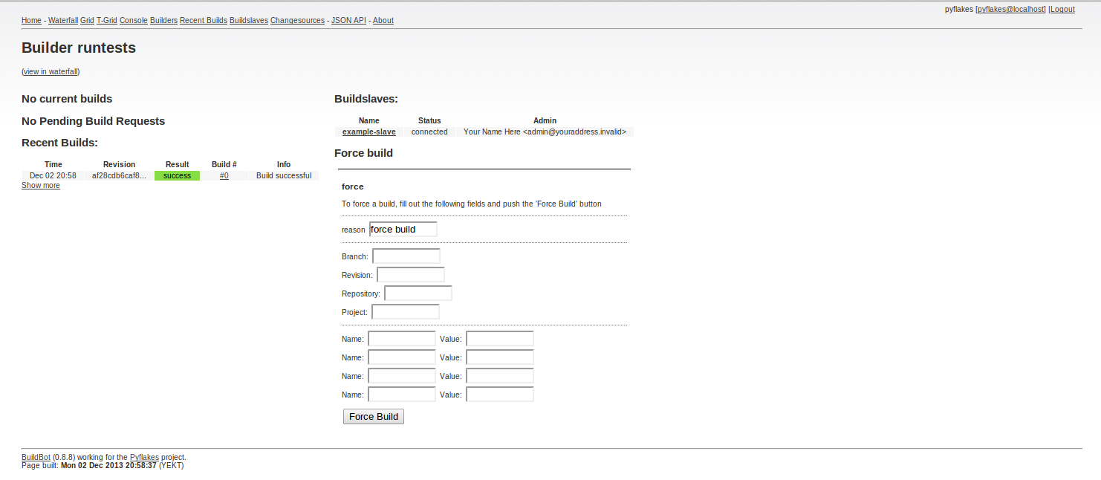Click the 'Builder runtests' page heading

[x=79, y=48]
